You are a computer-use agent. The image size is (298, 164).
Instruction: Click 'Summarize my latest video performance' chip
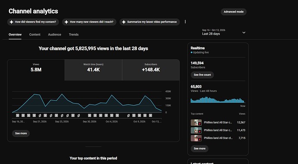coord(149,22)
